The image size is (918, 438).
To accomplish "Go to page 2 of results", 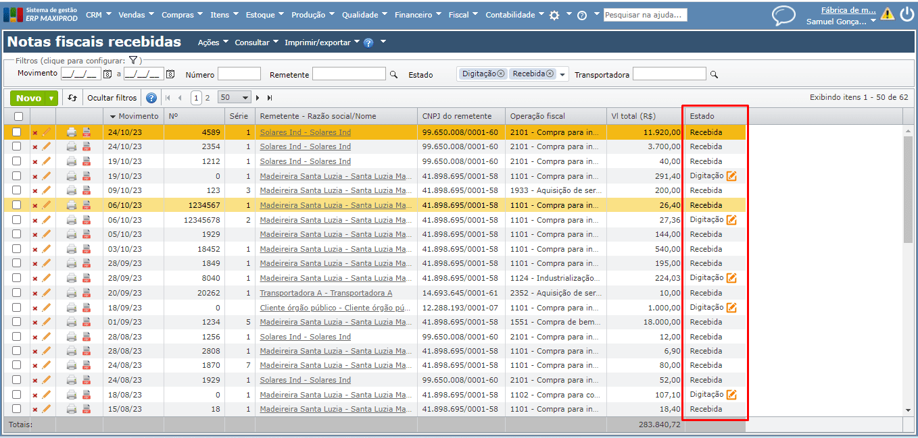I will coord(208,98).
